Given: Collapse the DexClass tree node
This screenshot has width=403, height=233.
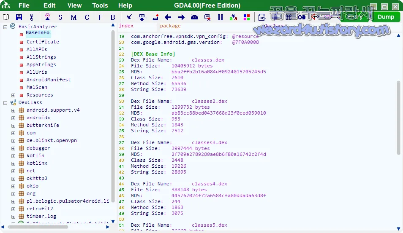Looking at the screenshot, I should click(x=5, y=103).
